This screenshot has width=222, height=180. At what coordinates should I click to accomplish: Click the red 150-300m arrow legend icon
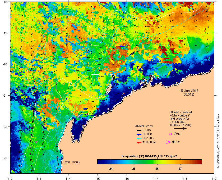[x=139, y=143]
